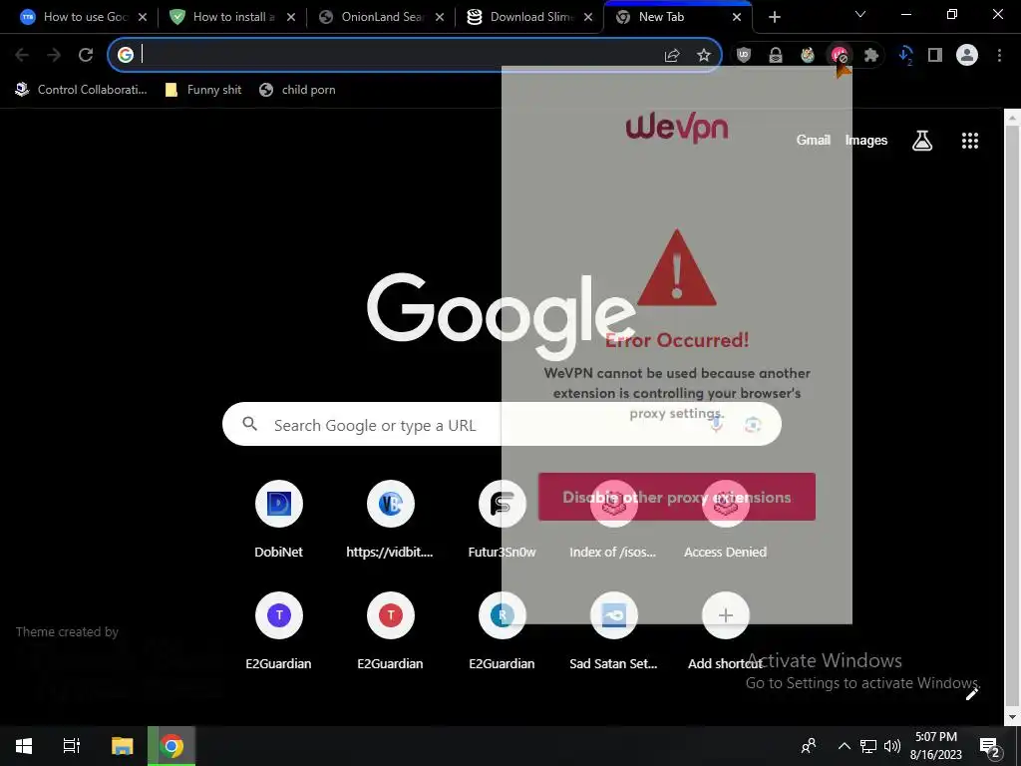The height and width of the screenshot is (766, 1021).
Task: Open Search Labs flask icon
Action: (922, 140)
